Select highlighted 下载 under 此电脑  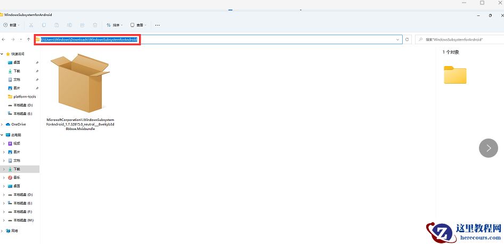coord(20,169)
